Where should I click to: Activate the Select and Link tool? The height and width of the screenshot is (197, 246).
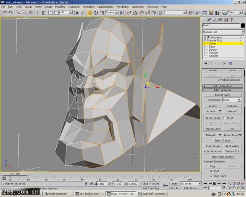click(19, 13)
